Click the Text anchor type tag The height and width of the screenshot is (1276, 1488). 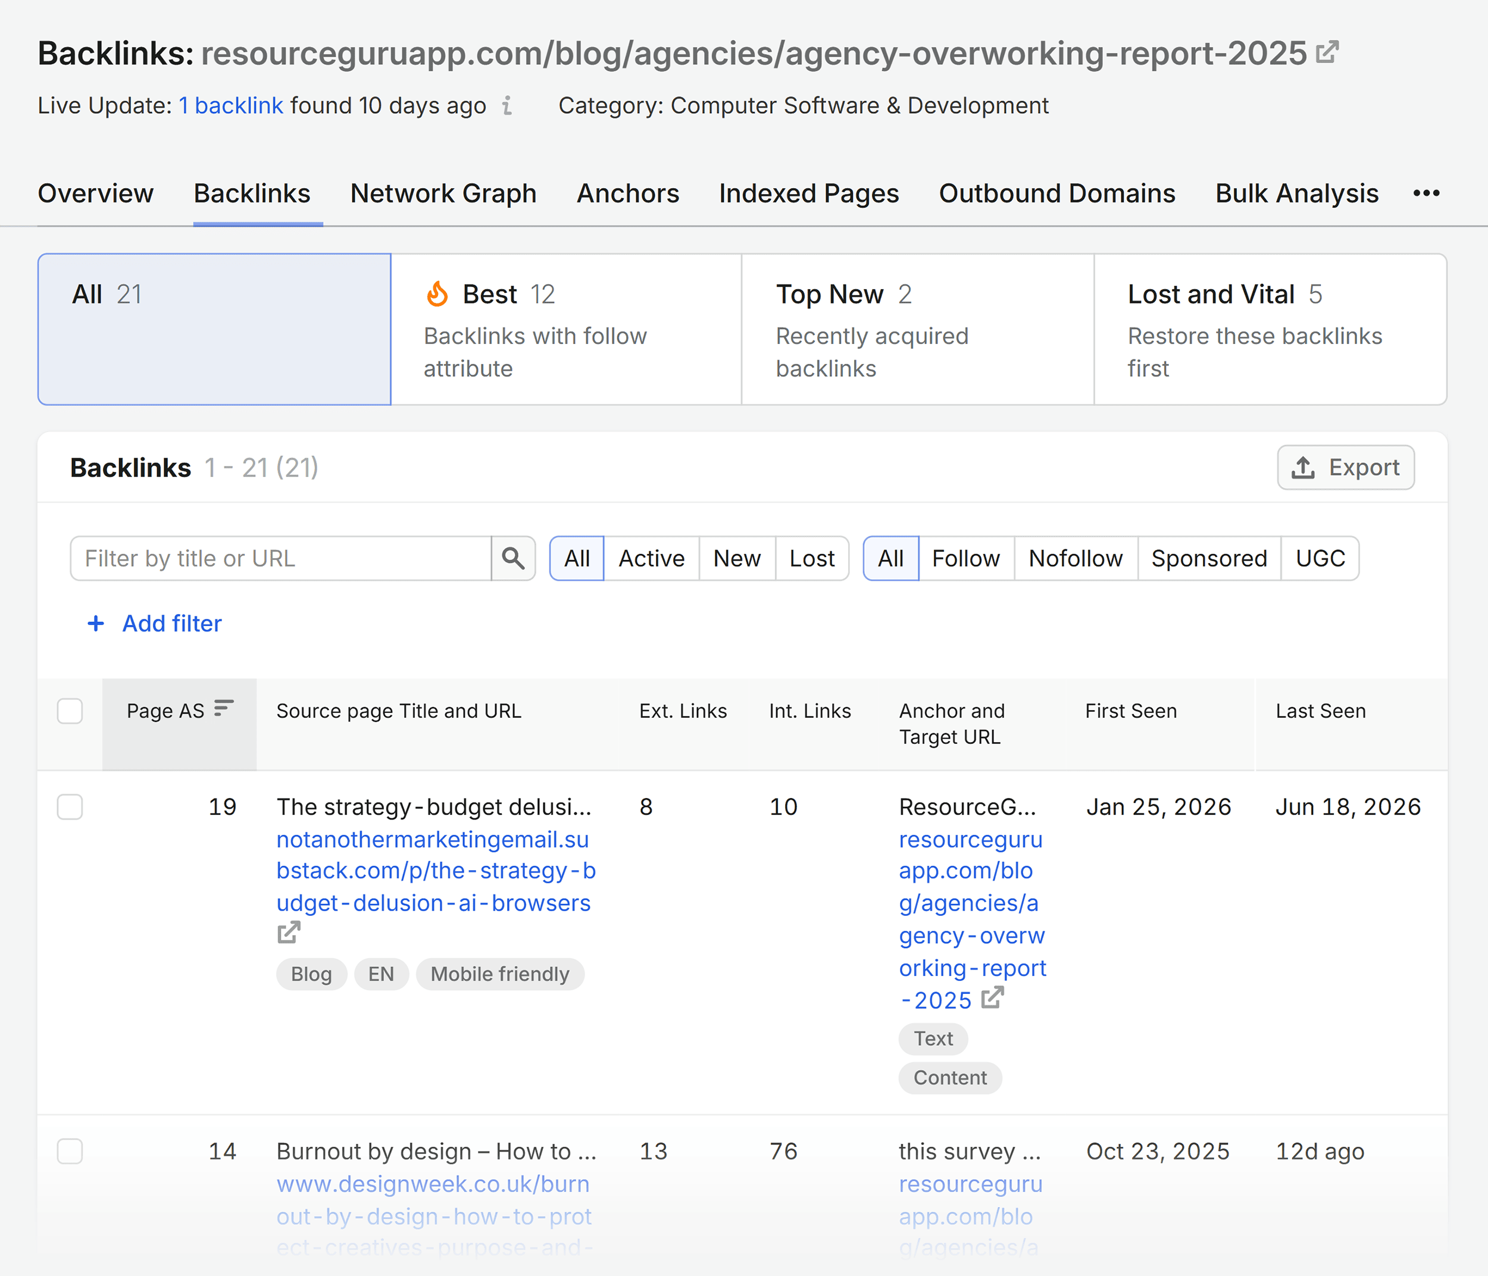(x=933, y=1039)
